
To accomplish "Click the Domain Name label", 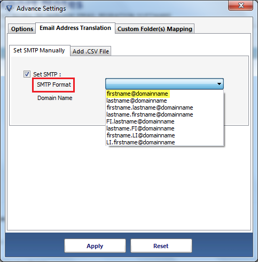I will pos(55,98).
